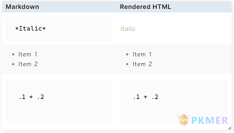Click the .1 + .2 code in Markdown column
This screenshot has width=234, height=133.
31,97
